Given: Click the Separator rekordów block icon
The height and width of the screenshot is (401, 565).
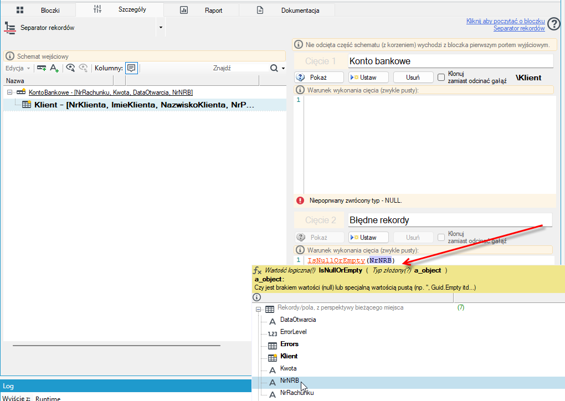Looking at the screenshot, I should pos(10,28).
